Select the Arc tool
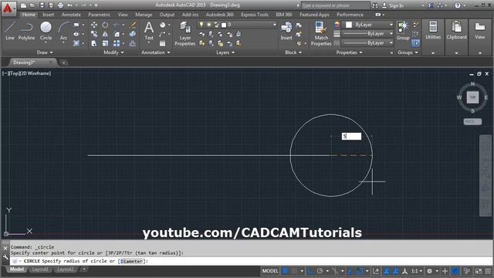The image size is (494, 278). pyautogui.click(x=63, y=31)
